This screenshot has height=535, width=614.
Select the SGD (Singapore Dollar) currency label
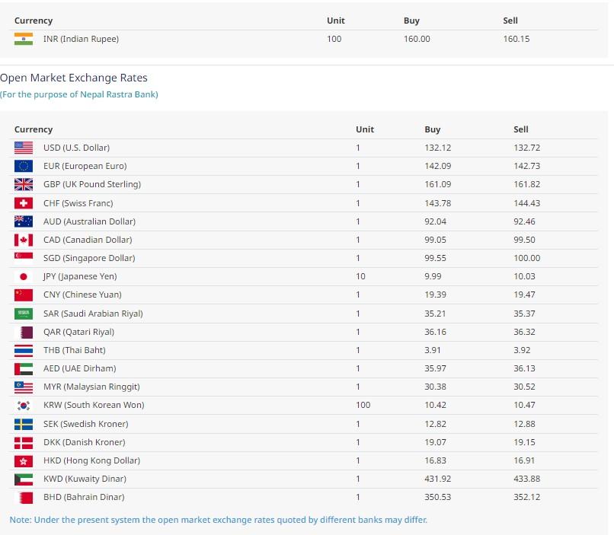tap(88, 258)
